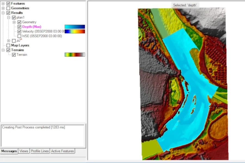Hide the Velocity result layer checkbox
Screen dimensions: 245x163
pyautogui.click(x=19, y=32)
